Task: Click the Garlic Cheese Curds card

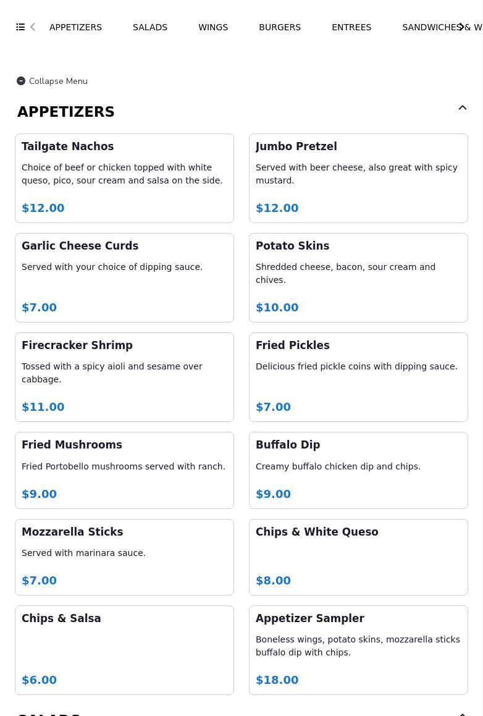Action: (124, 277)
